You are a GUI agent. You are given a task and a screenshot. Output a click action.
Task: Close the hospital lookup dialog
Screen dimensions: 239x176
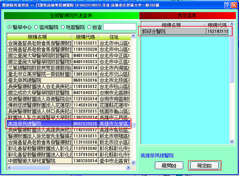click(x=234, y=4)
